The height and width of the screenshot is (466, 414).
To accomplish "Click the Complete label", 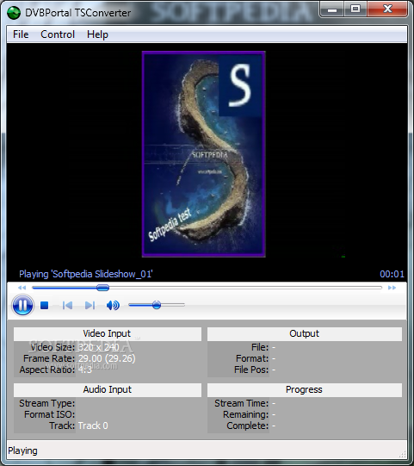I will tap(247, 426).
